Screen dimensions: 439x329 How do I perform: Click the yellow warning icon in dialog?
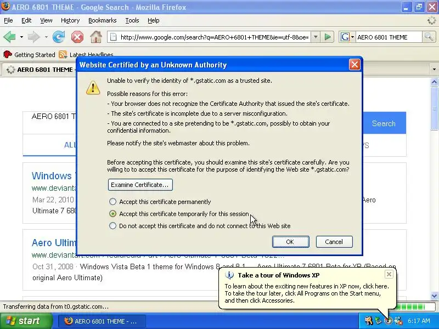[x=93, y=88]
